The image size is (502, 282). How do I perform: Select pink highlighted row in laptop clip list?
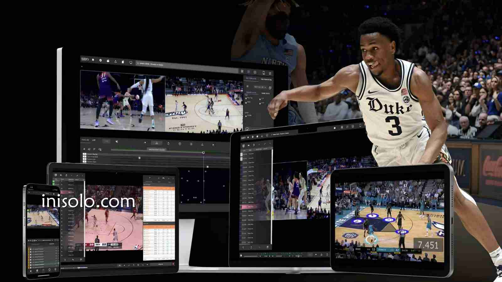pos(248,207)
